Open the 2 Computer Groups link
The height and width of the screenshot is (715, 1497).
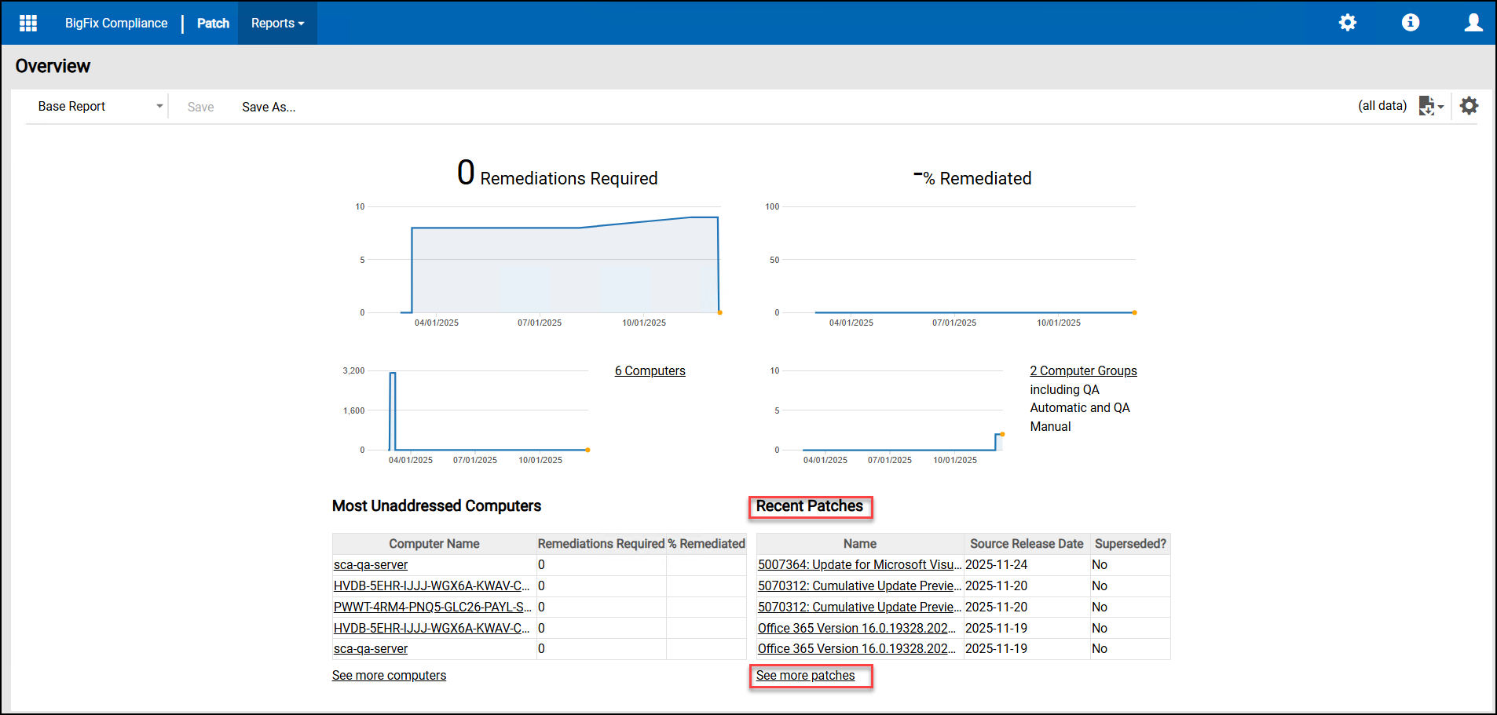click(1083, 371)
